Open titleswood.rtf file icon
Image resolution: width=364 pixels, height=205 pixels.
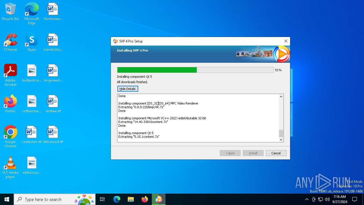(x=53, y=135)
